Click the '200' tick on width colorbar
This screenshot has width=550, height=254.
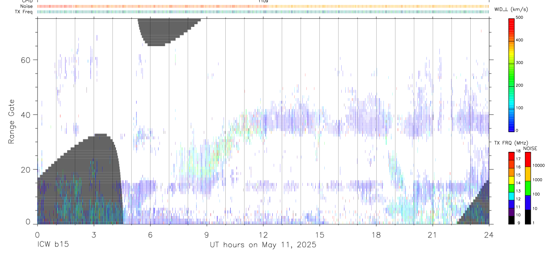(520, 85)
